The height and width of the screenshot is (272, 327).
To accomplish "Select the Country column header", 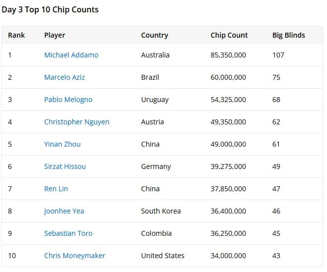I will point(154,35).
